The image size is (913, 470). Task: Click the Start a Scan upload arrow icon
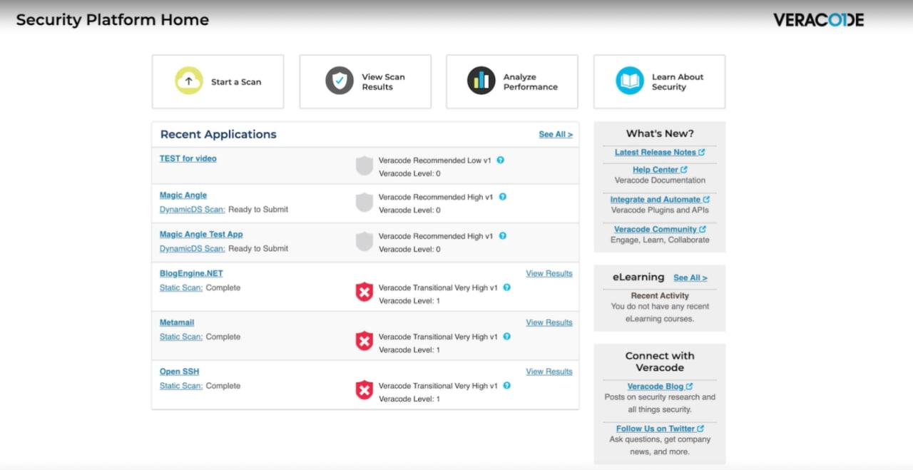pyautogui.click(x=189, y=81)
